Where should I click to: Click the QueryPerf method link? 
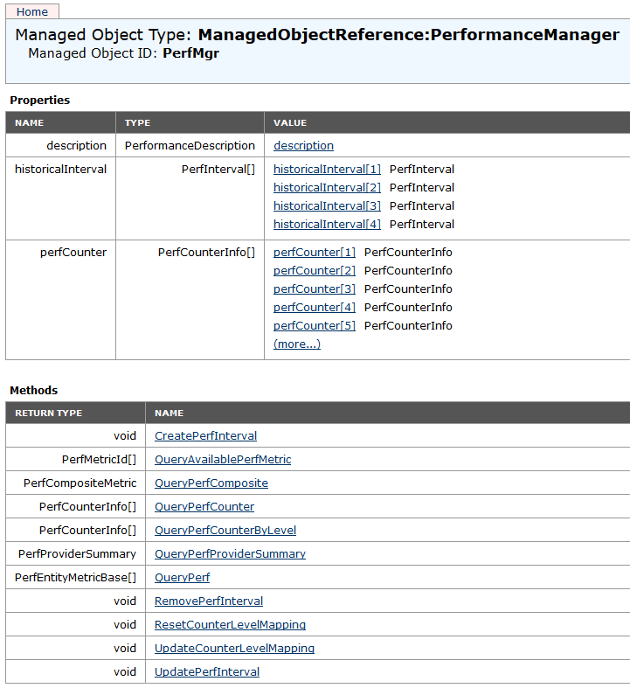pyautogui.click(x=182, y=578)
